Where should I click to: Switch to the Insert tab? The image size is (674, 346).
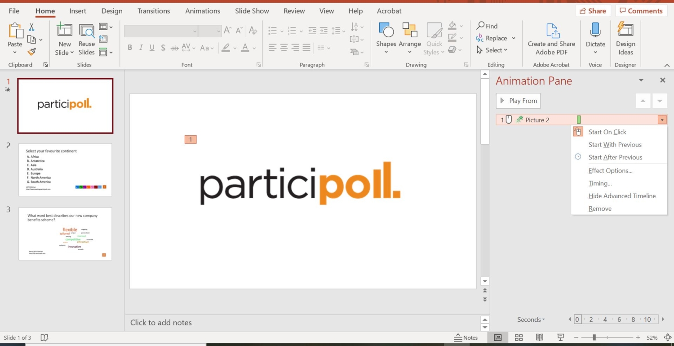78,11
